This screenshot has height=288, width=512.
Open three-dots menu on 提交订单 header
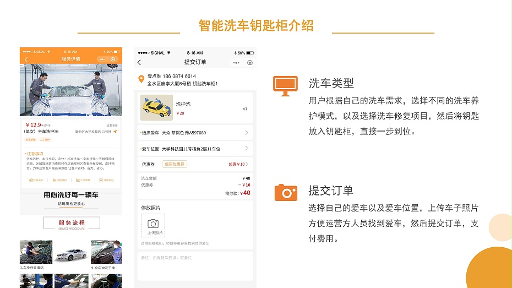[236, 63]
